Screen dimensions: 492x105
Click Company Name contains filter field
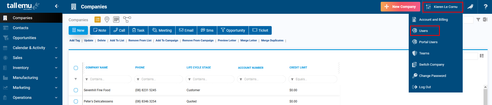(x=107, y=79)
